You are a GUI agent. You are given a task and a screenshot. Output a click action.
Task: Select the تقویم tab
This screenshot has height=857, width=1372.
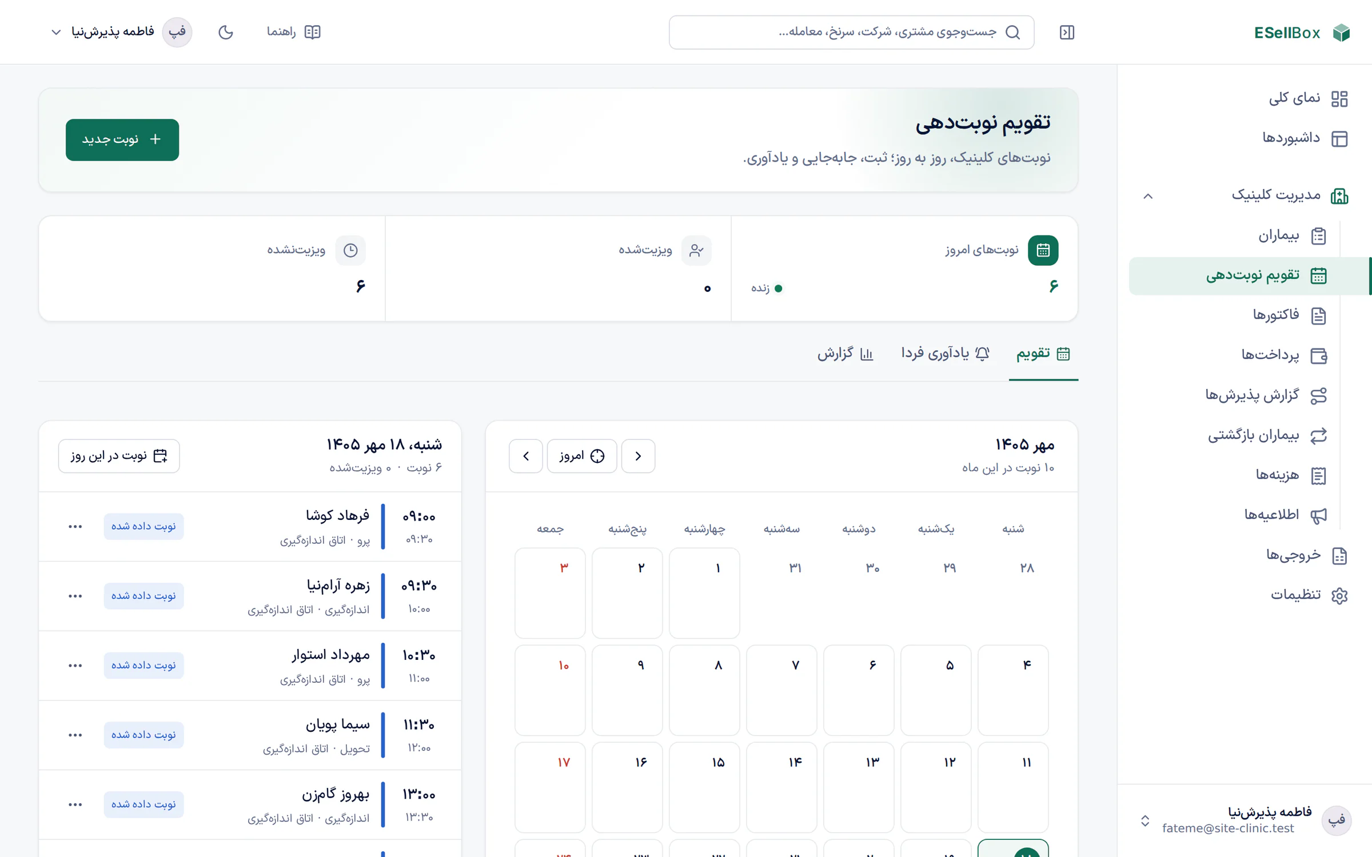[1043, 354]
